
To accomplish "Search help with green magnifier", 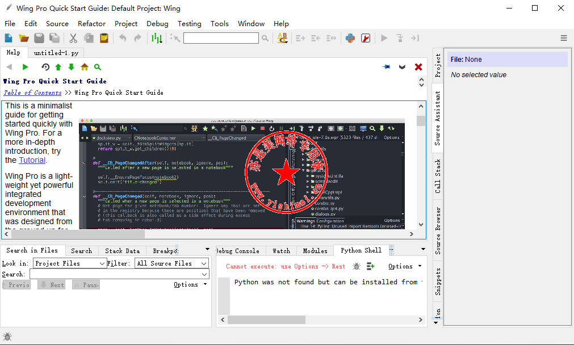I will click(x=98, y=67).
